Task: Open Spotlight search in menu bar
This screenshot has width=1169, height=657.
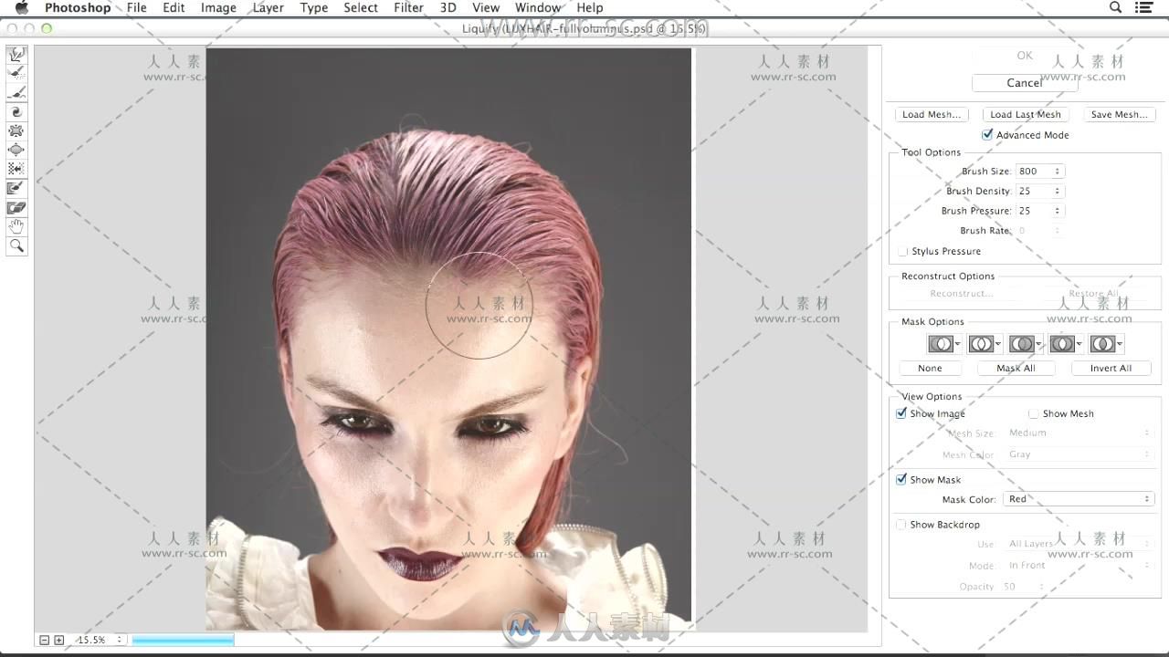Action: (x=1115, y=7)
